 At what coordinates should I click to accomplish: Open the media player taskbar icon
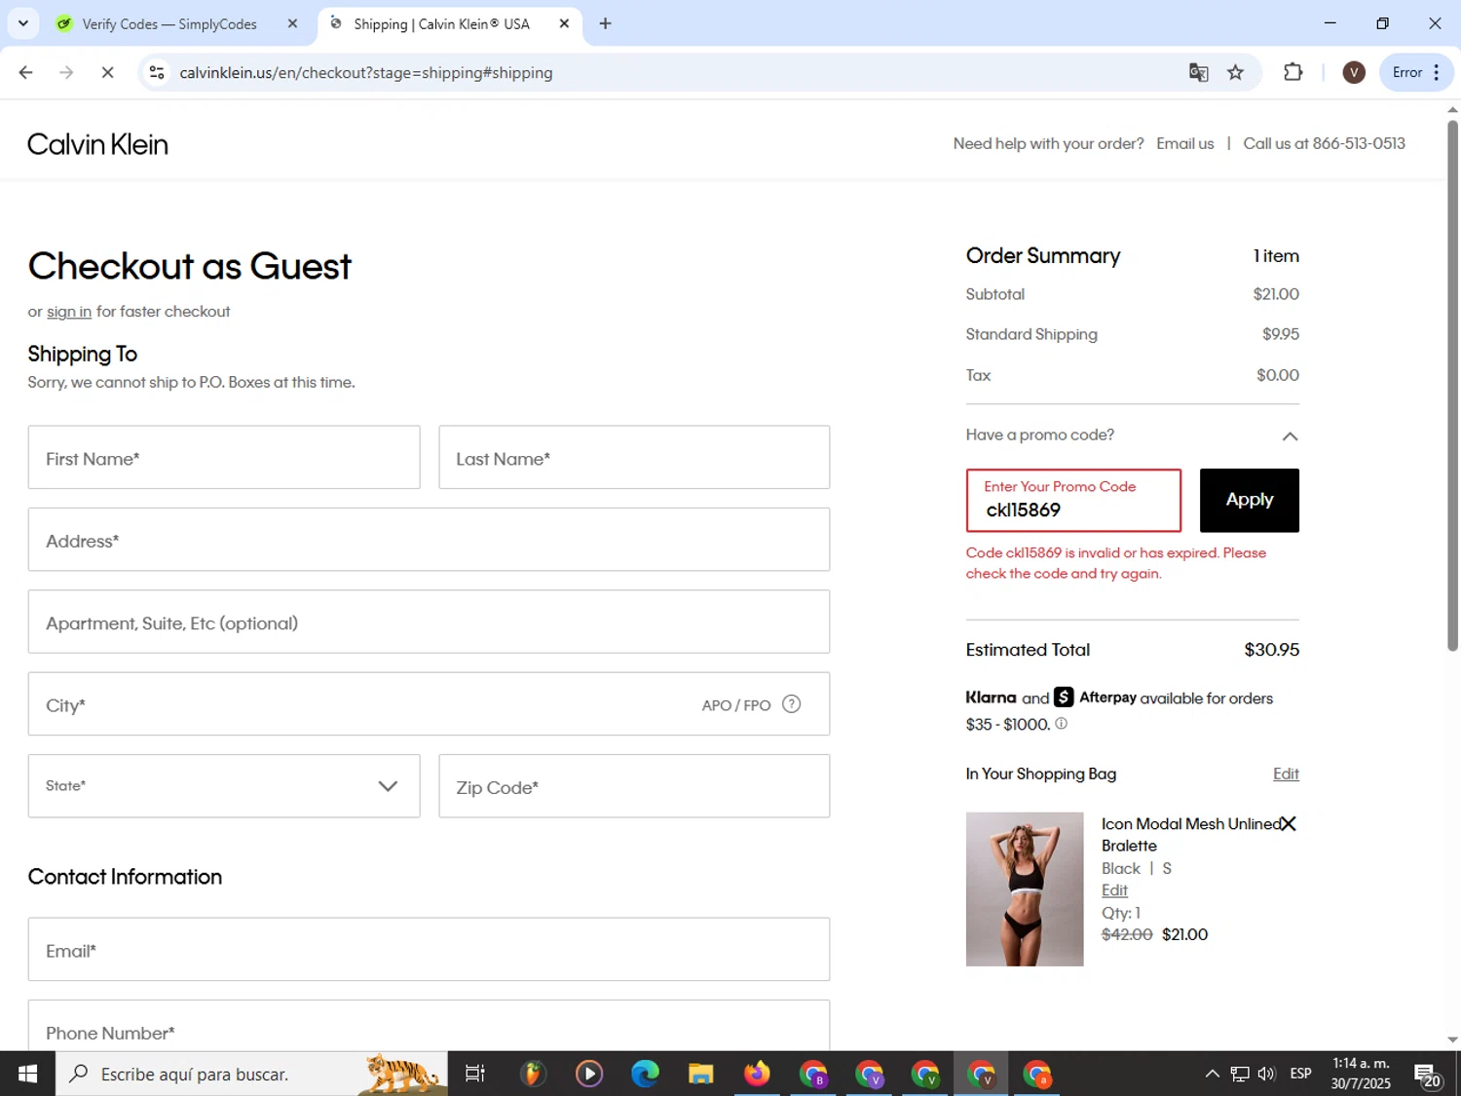pyautogui.click(x=588, y=1074)
